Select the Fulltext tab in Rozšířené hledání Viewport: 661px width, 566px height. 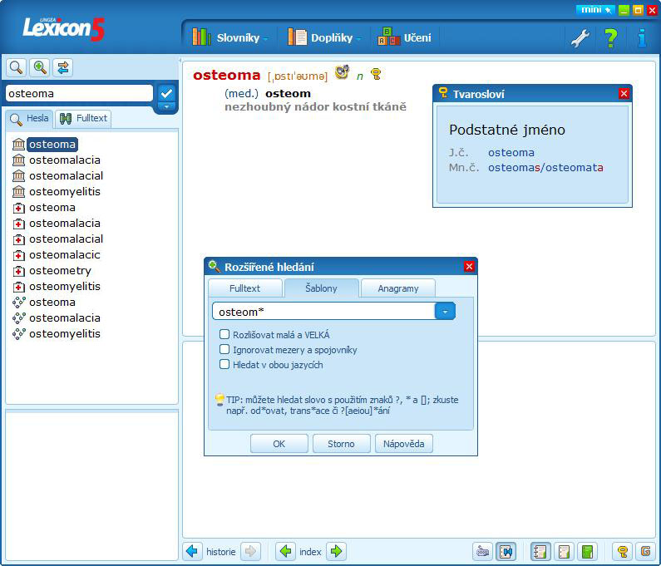245,288
